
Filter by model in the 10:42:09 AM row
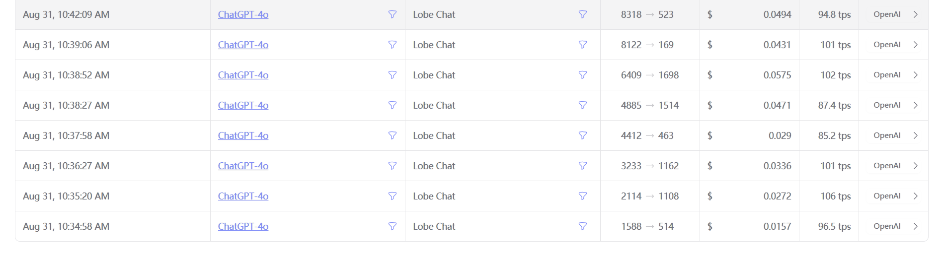click(393, 14)
